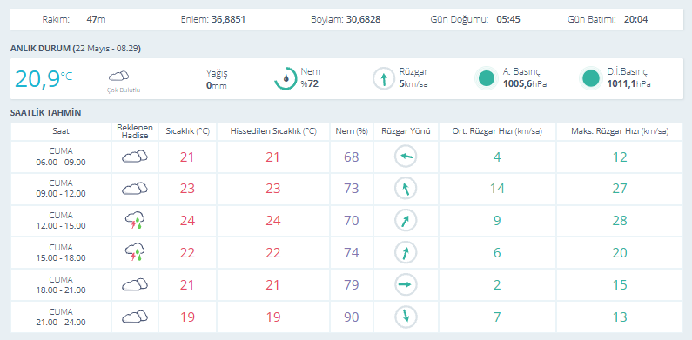
Task: Click the 20,9°C current temperature
Action: pos(44,79)
